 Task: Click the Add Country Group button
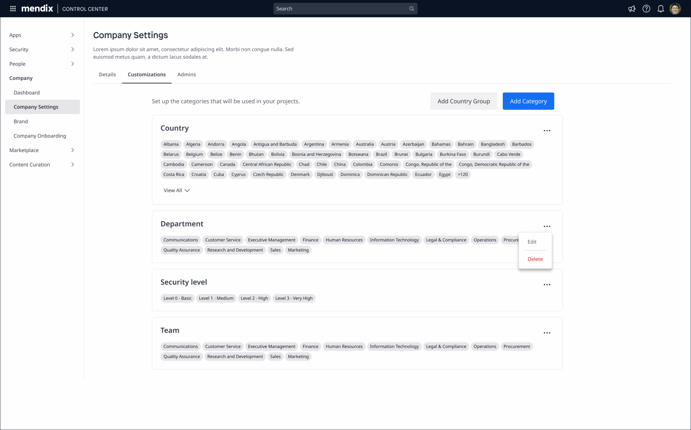[463, 101]
